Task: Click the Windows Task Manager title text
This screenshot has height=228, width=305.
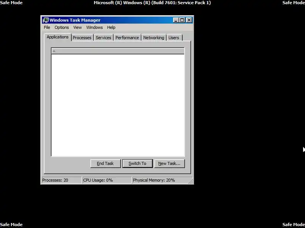Action: point(75,20)
